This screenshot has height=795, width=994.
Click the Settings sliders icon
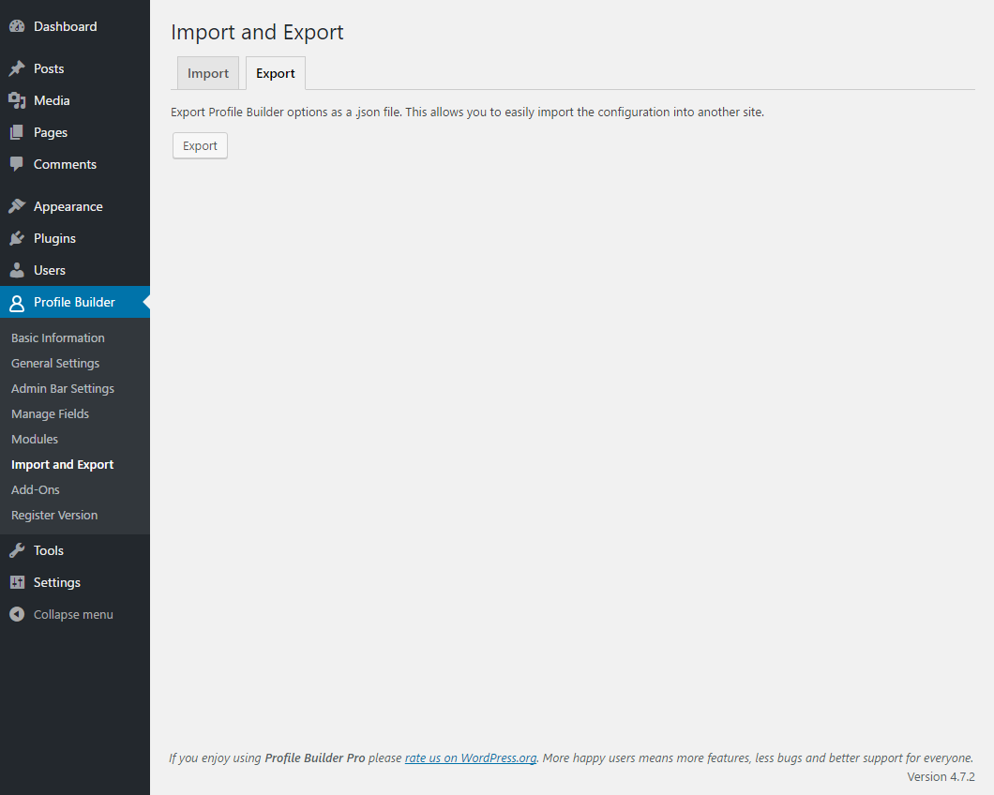click(x=17, y=582)
